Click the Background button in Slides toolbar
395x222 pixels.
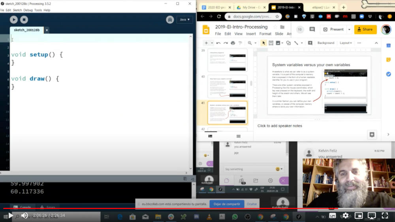point(326,43)
